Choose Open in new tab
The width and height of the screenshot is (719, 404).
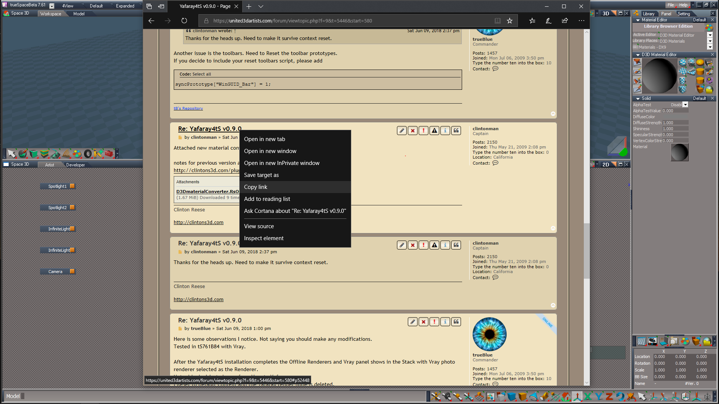(295, 139)
